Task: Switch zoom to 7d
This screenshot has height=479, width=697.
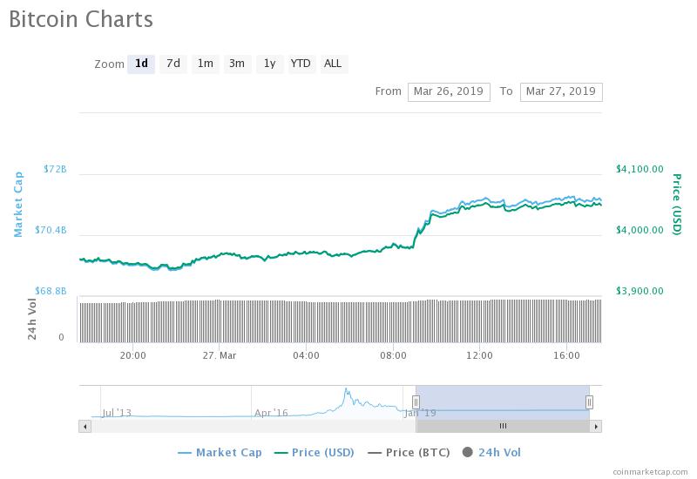Action: (x=173, y=64)
